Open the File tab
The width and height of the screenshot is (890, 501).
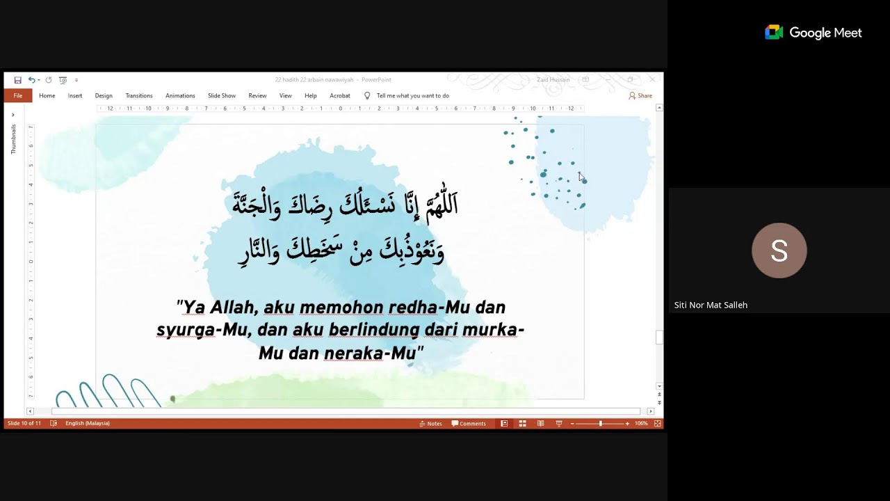18,96
